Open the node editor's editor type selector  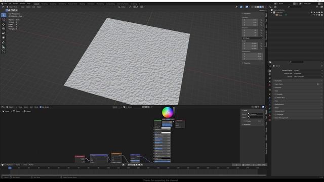point(3,107)
